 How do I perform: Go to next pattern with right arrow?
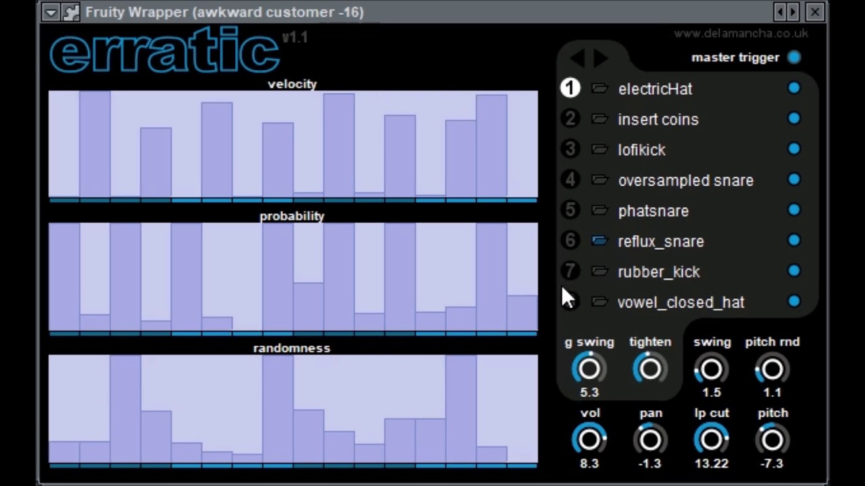(x=601, y=58)
